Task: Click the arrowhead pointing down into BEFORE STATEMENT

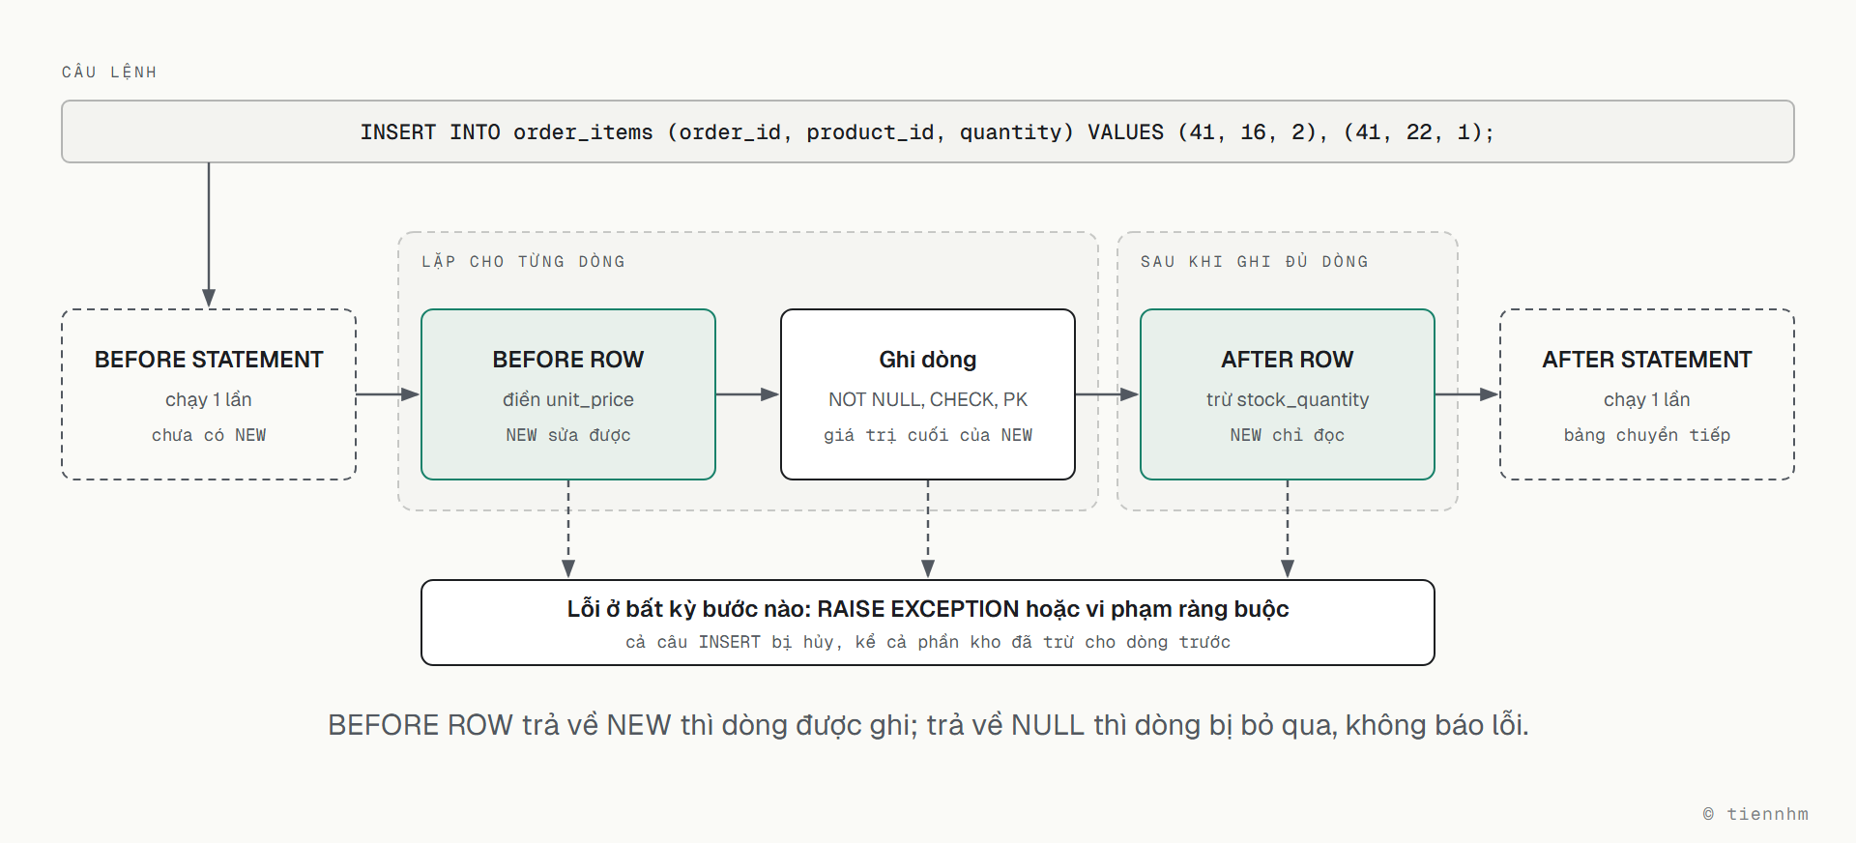Action: [x=209, y=298]
